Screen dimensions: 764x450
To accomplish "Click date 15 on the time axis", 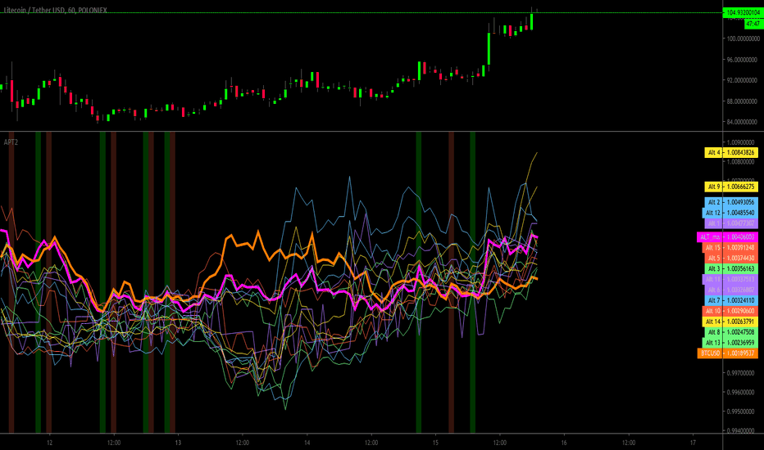I will tap(435, 443).
